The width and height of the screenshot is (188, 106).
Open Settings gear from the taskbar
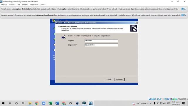[x=70, y=103]
